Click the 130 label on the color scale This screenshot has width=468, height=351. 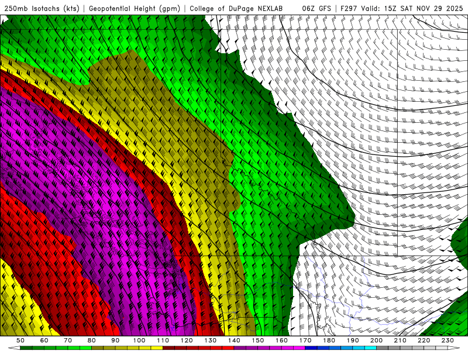pyautogui.click(x=211, y=340)
